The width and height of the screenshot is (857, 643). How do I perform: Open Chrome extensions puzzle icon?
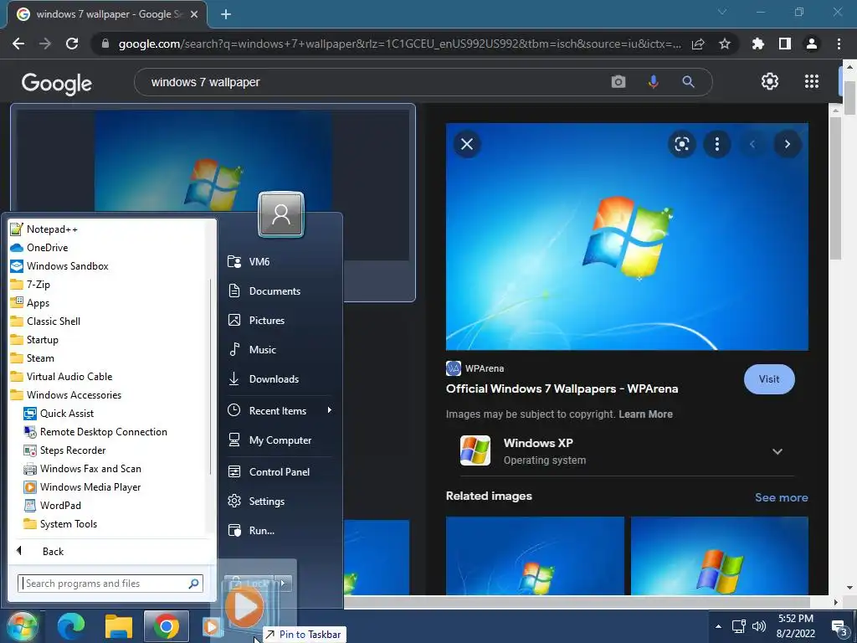(758, 44)
